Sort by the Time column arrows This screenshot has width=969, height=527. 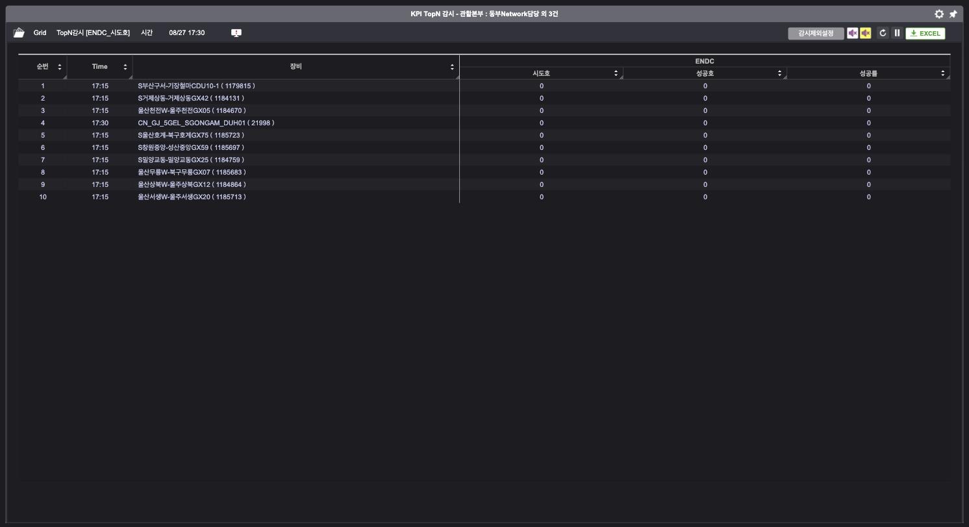[x=125, y=67]
